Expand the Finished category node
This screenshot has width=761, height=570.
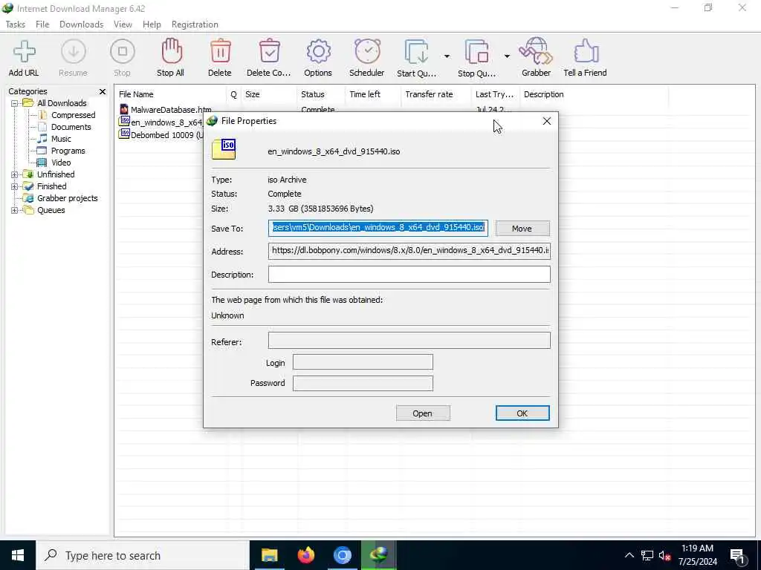click(15, 186)
